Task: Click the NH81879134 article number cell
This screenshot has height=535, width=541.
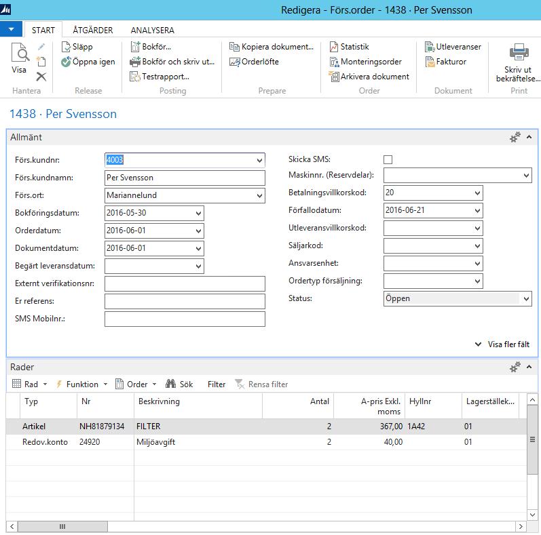Action: click(105, 427)
